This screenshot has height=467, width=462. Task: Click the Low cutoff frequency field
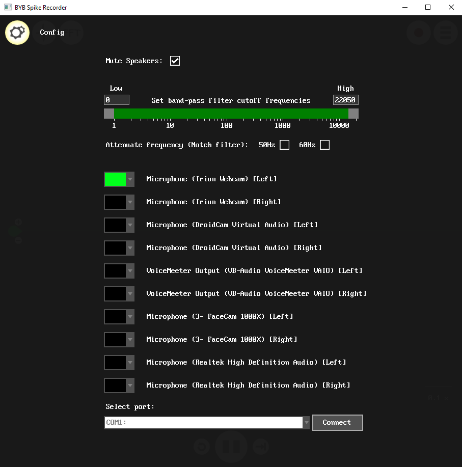[x=117, y=100]
